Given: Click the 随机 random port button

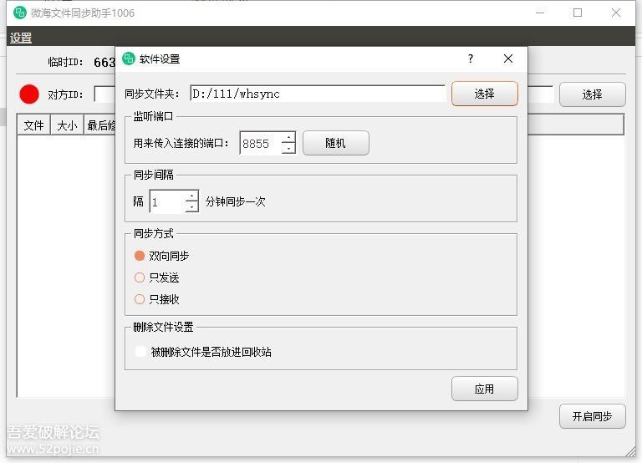Looking at the screenshot, I should (x=335, y=143).
